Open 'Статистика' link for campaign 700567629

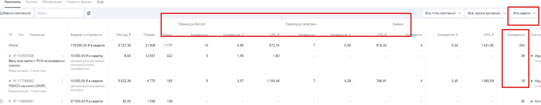pyautogui.click(x=38, y=71)
